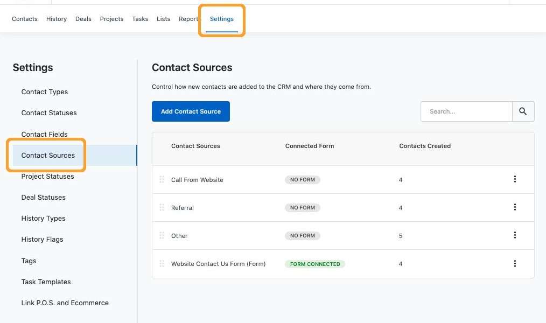Image resolution: width=546 pixels, height=323 pixels.
Task: Switch to the Deals tab
Action: pos(83,19)
